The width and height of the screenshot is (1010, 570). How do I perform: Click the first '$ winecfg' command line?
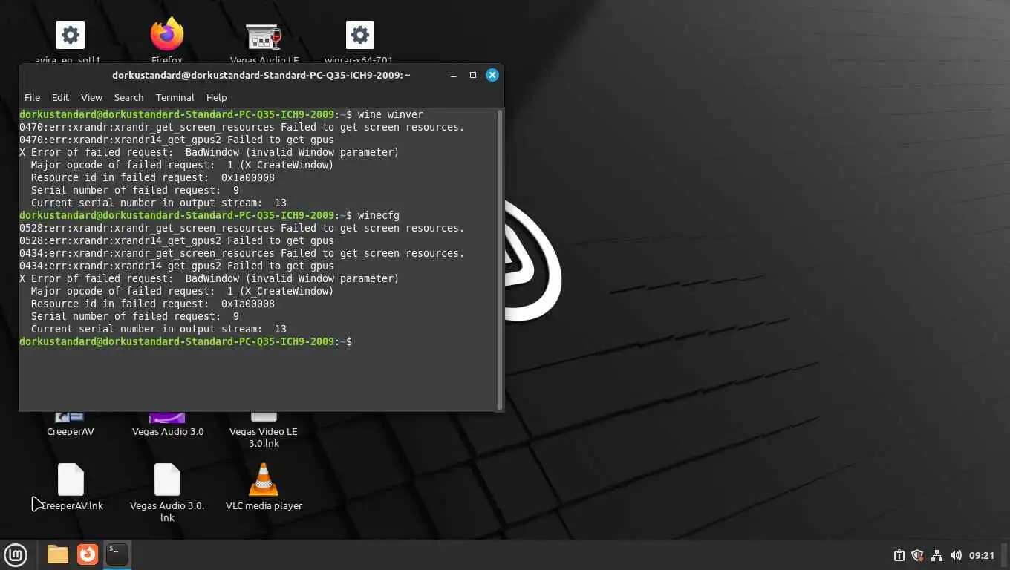[x=209, y=215]
